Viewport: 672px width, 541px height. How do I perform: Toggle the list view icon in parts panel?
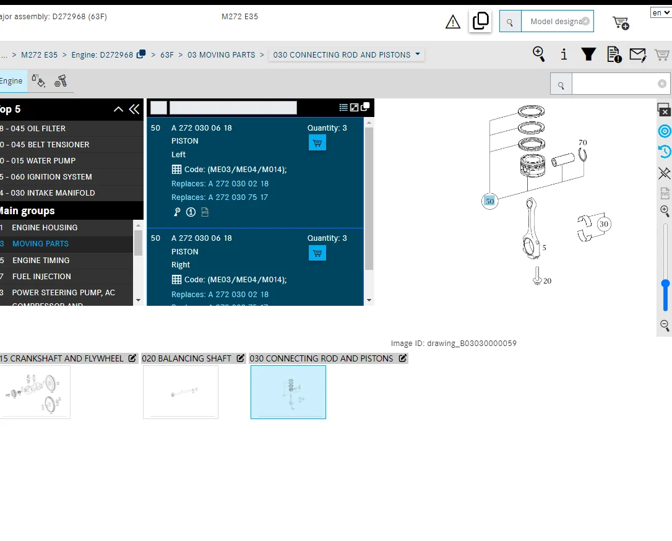click(x=343, y=108)
